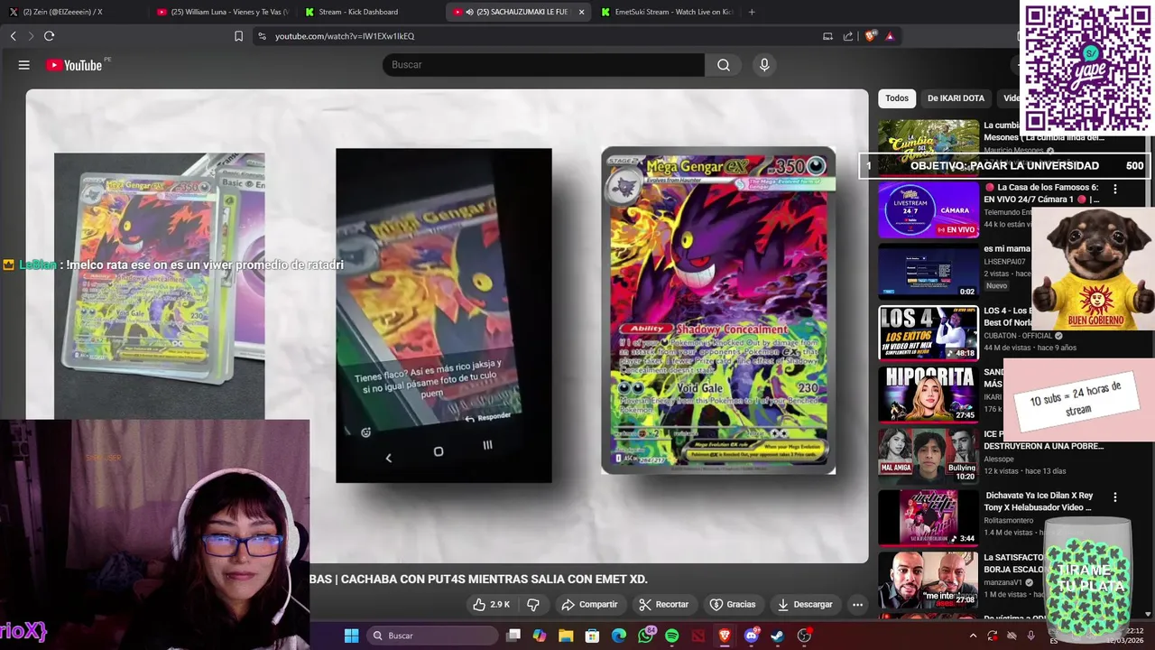The image size is (1155, 650).
Task: Show hidden system tray icons chevron
Action: click(x=973, y=636)
